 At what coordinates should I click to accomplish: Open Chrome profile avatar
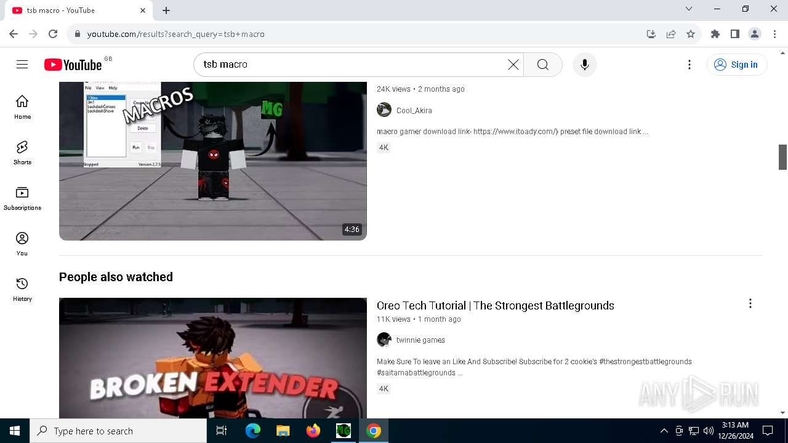click(x=755, y=34)
